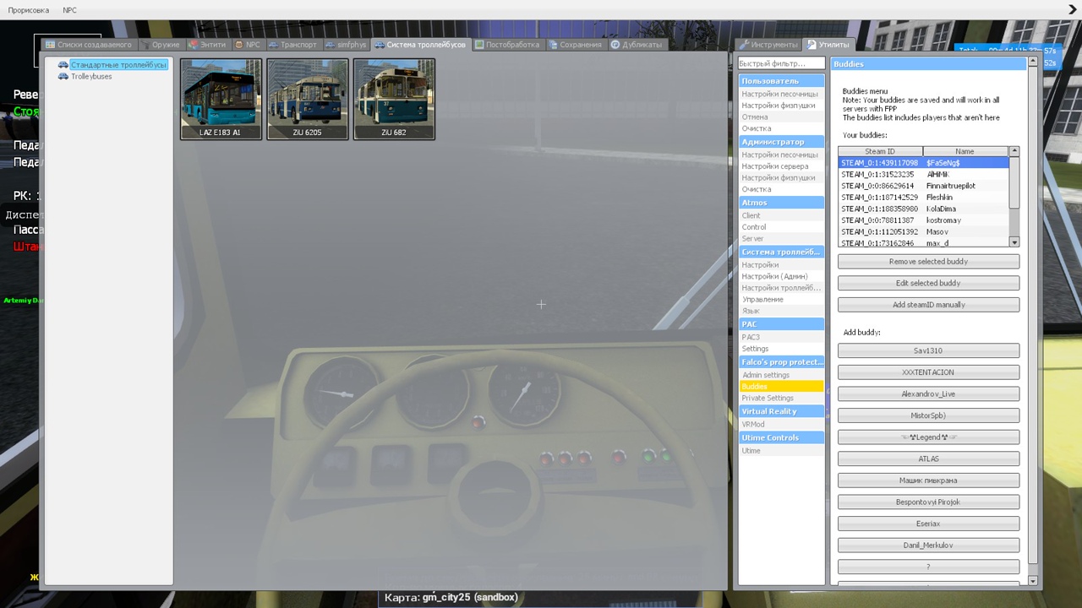The image size is (1082, 608).
Task: Spawn the LAZ E183 A1 trolleybus
Action: 221,99
